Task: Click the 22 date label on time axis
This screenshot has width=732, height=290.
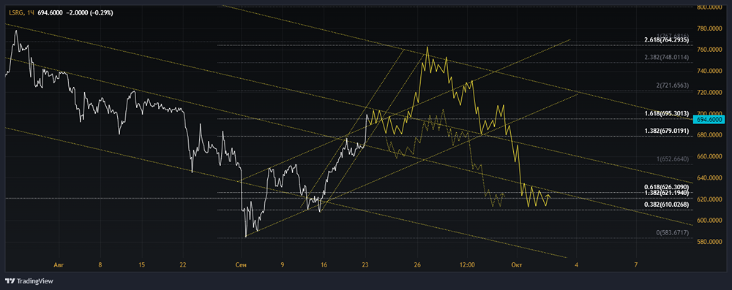Action: click(182, 265)
